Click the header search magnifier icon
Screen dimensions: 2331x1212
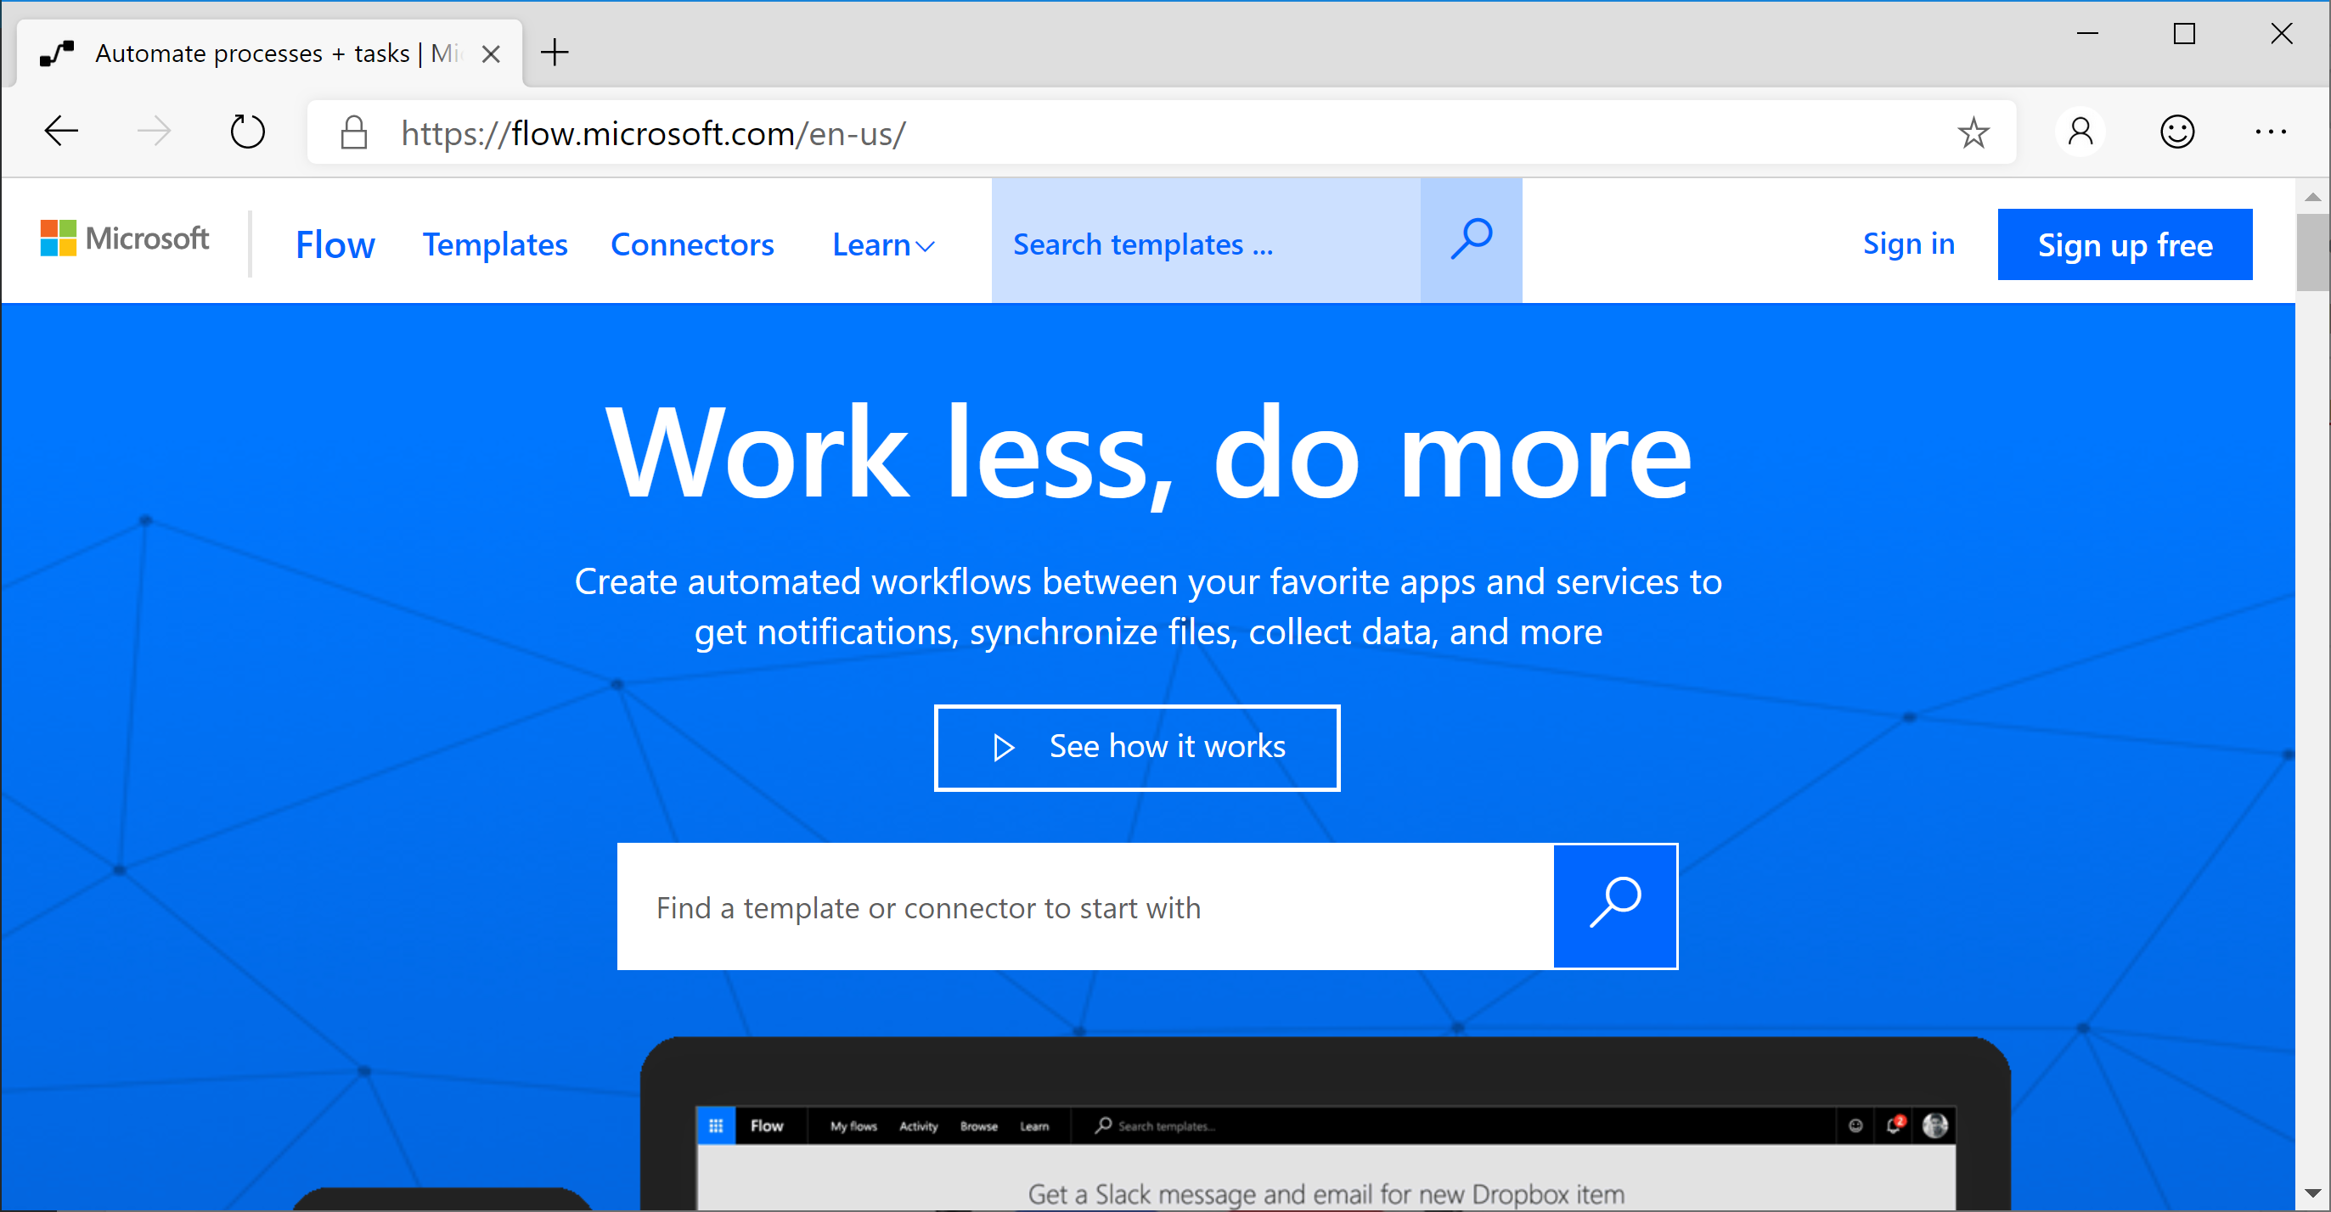(x=1471, y=240)
